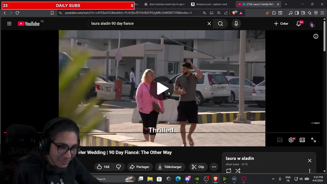Switch ENG FR keyboard language
This screenshot has height=184, width=327.
click(x=288, y=179)
